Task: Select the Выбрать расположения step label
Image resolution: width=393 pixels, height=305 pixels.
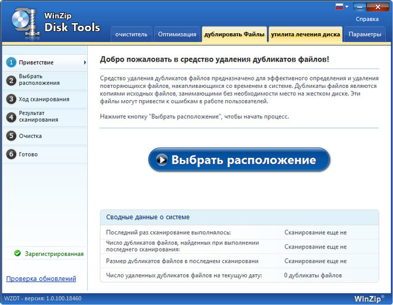Action: click(39, 79)
